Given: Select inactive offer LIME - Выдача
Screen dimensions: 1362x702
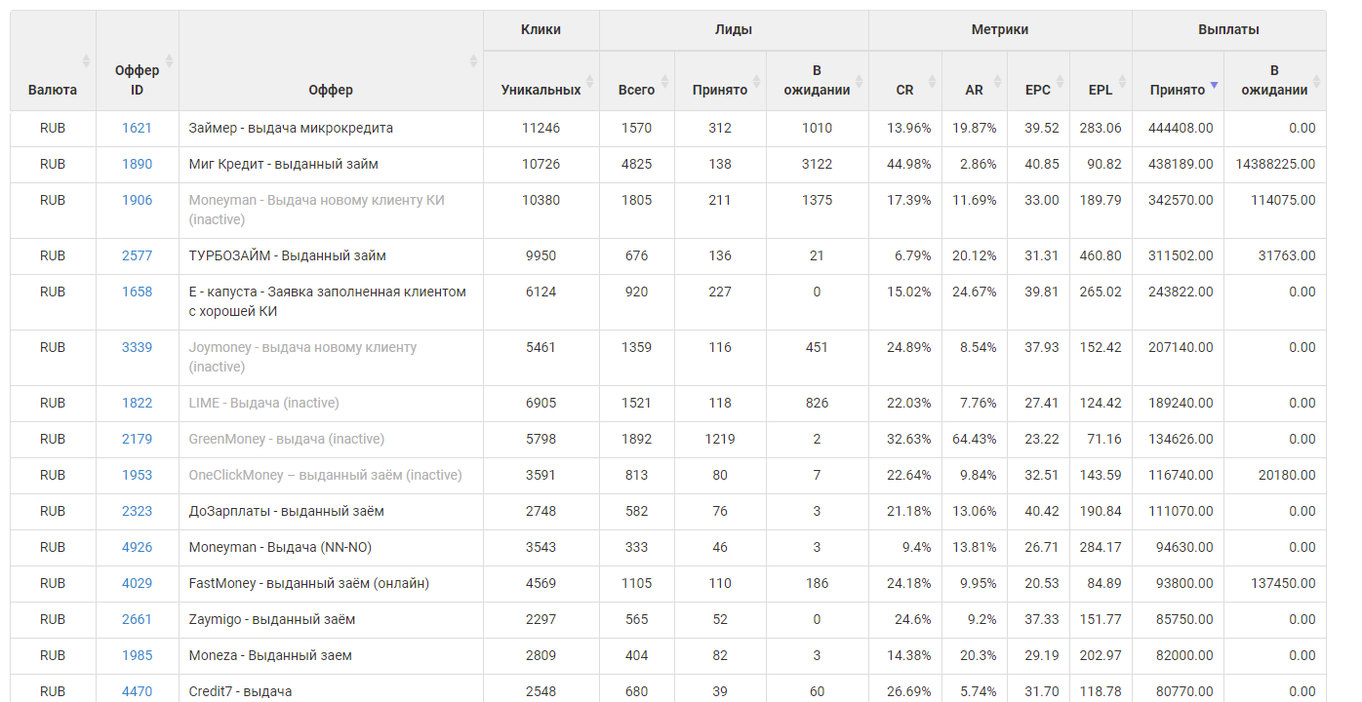Looking at the screenshot, I should point(264,403).
